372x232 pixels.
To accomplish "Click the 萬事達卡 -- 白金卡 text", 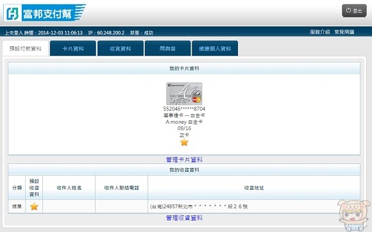I will (184, 115).
